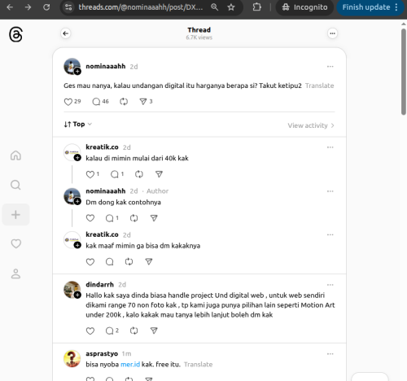Translate asprastyo's comment
Image resolution: width=407 pixels, height=381 pixels.
(198, 365)
